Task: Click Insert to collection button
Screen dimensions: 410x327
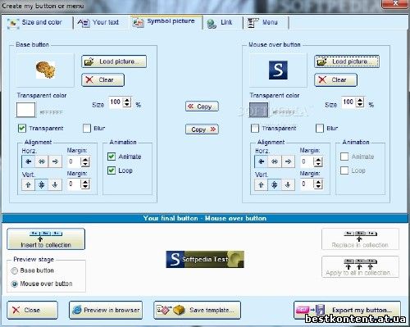Action: (x=46, y=239)
